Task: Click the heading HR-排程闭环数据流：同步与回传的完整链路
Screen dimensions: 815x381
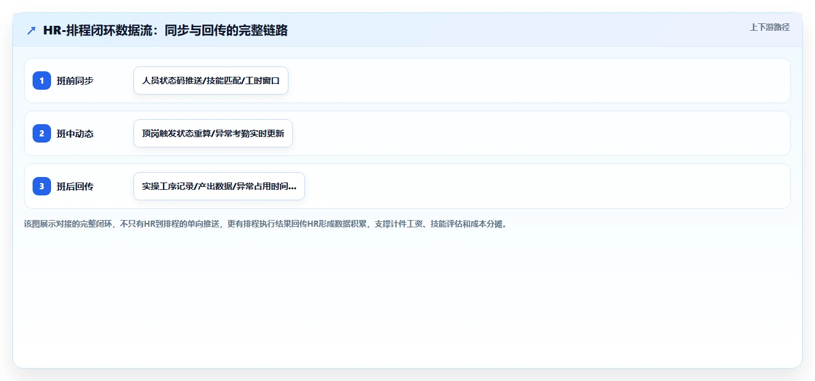Action: coord(165,30)
